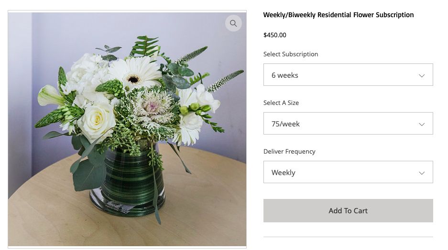
Task: Open the flower bouquet product image
Action: 127,129
